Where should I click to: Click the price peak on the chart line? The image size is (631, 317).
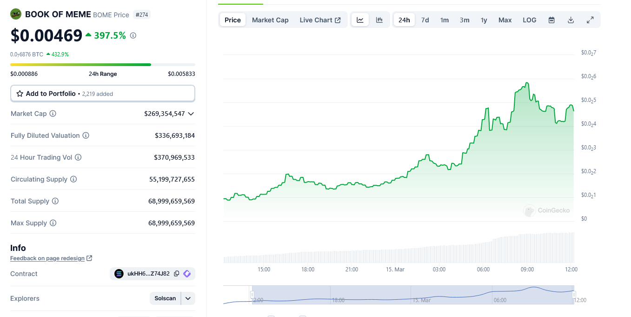(527, 83)
